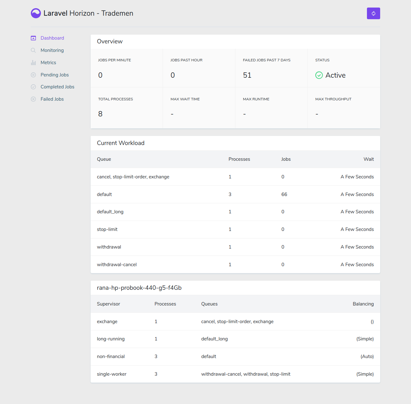Viewport: 411px width, 404px height.
Task: Click the "stop-limit" queue row
Action: (x=235, y=229)
